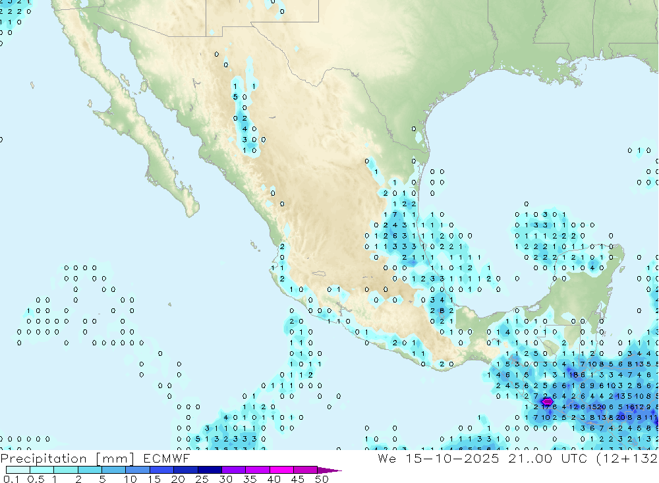Select the 2–5 mm legend swatch
This screenshot has width=659, height=483.
click(x=90, y=470)
